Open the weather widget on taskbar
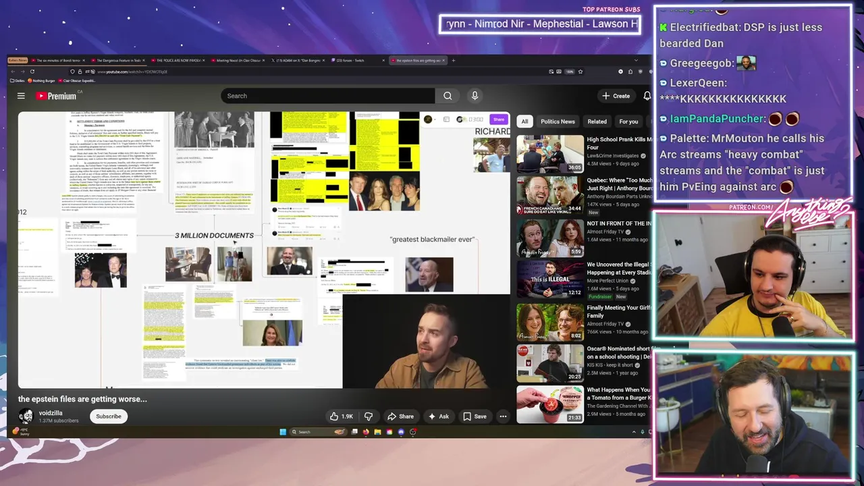 [21, 431]
